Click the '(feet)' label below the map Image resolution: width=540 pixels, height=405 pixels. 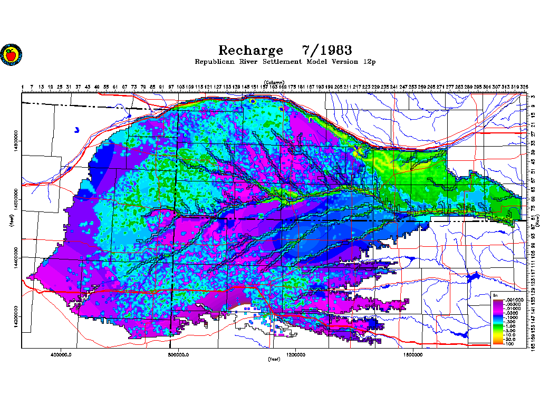coord(274,359)
